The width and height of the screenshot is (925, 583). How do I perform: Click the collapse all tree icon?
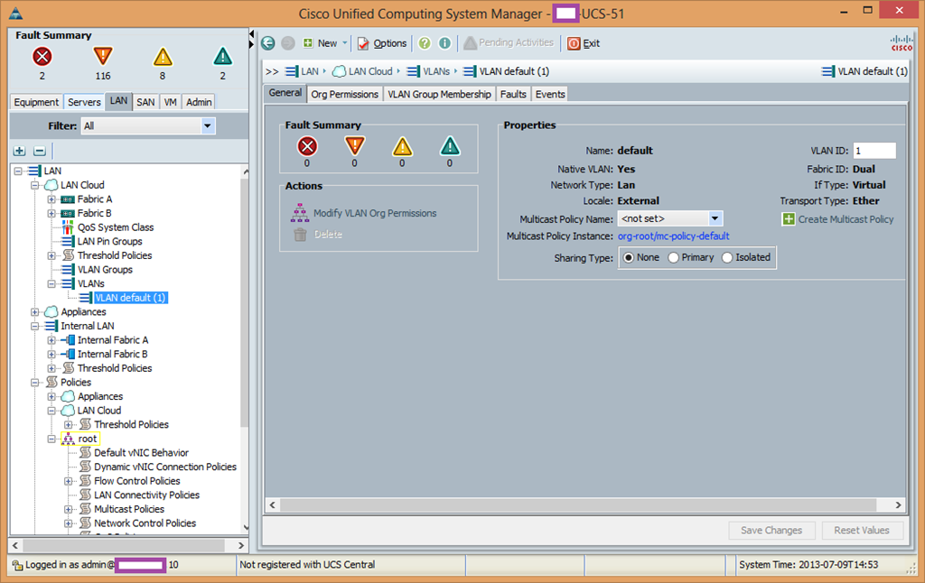click(x=40, y=151)
